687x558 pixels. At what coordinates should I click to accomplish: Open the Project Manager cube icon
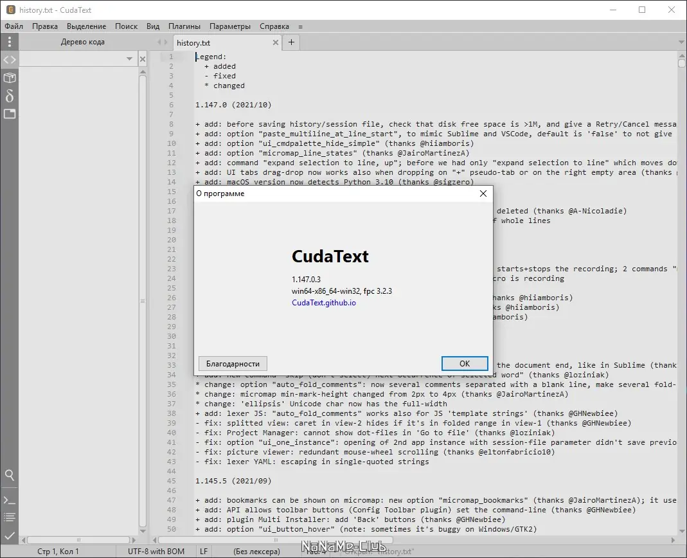(9, 78)
